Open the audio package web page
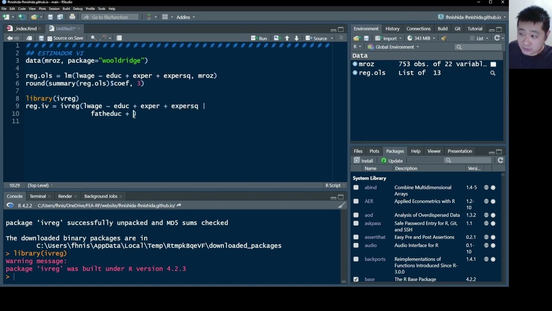The width and height of the screenshot is (552, 311). click(x=486, y=245)
